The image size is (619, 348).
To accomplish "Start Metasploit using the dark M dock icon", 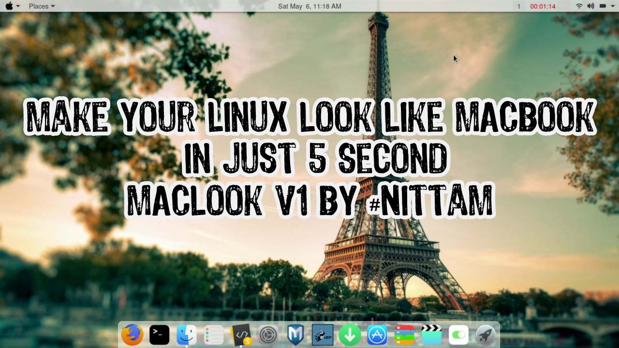I will pos(295,334).
